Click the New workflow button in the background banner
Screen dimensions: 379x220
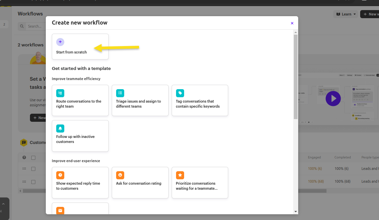tap(38, 118)
